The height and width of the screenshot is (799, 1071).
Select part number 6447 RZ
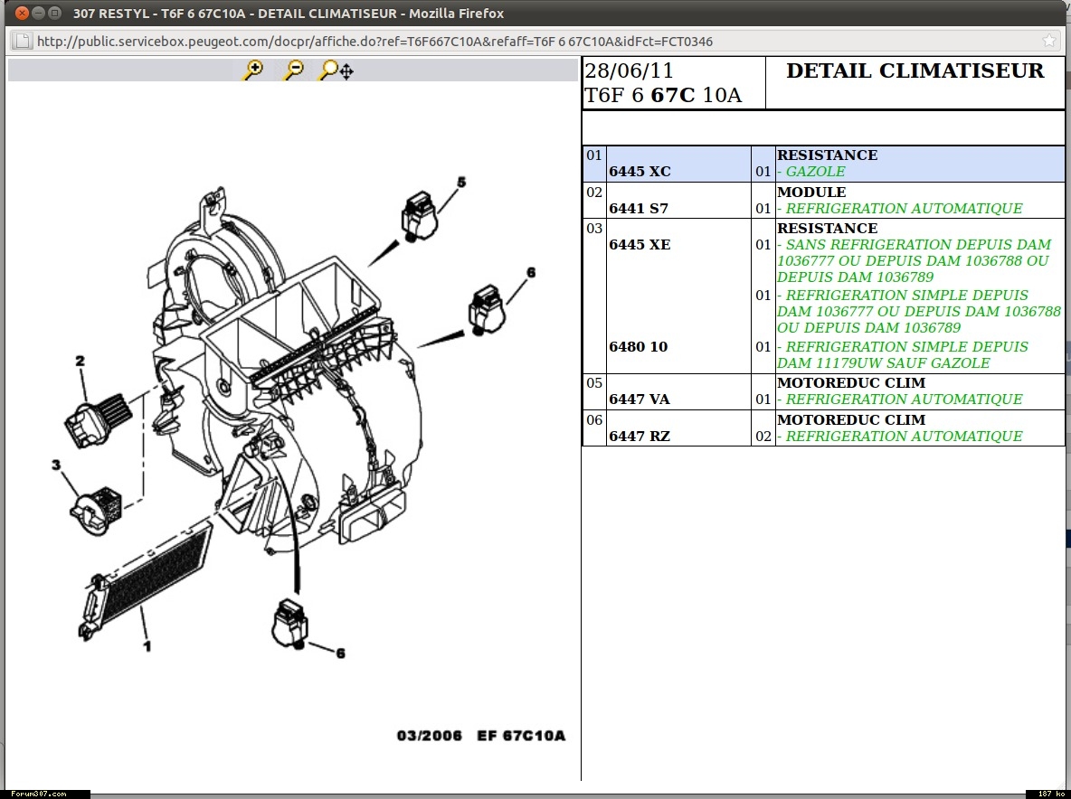point(640,436)
